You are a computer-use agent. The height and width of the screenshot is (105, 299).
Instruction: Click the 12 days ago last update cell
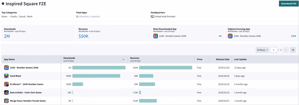[x=240, y=68]
